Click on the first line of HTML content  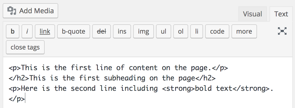pos(118,68)
